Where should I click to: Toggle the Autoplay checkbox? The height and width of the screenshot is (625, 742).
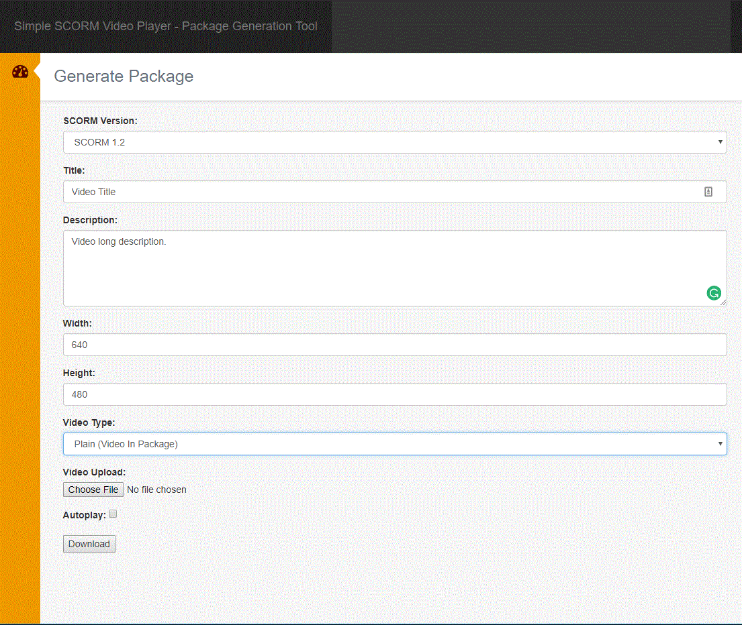(113, 514)
